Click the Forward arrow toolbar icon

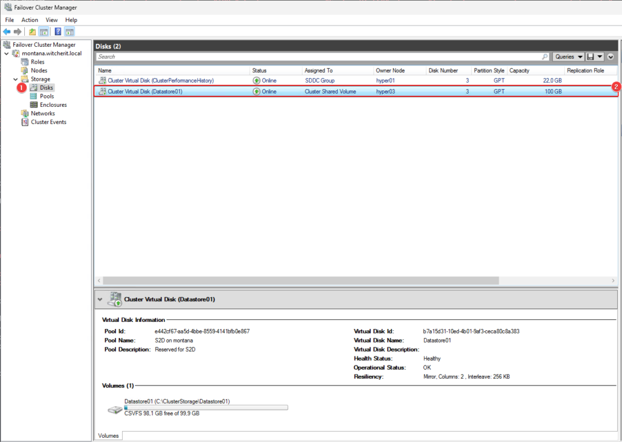click(x=18, y=32)
